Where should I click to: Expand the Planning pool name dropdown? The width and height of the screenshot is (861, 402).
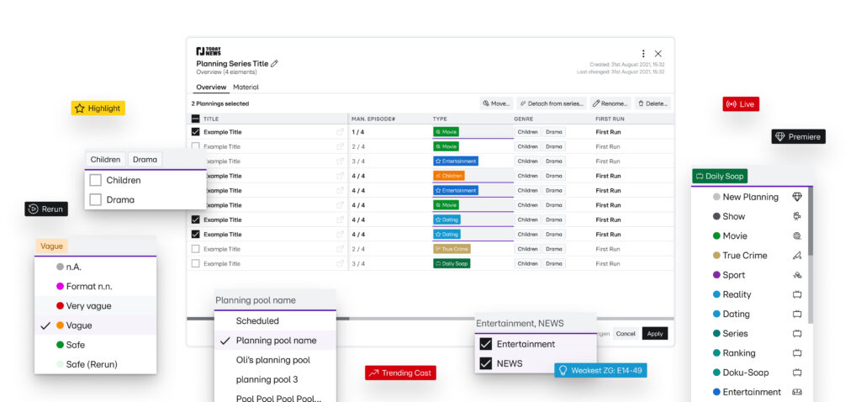click(x=275, y=300)
